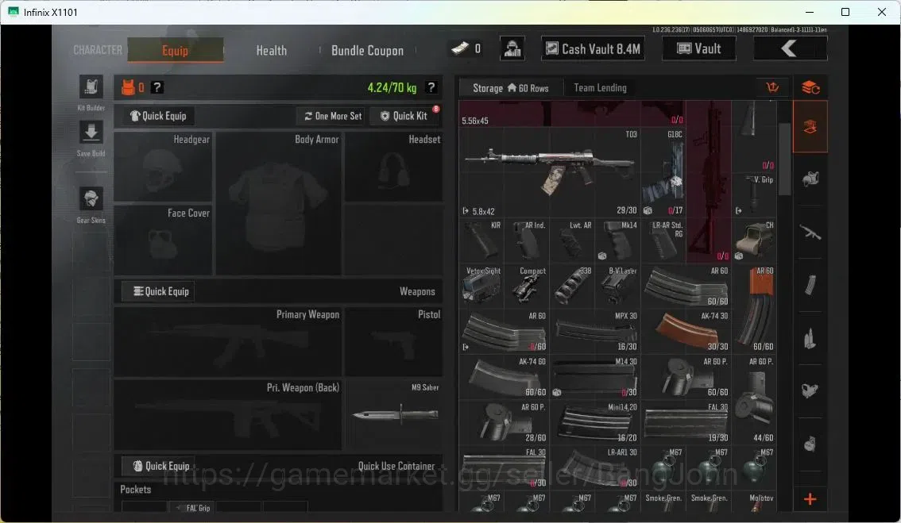This screenshot has height=523, width=901.
Task: Select the AR Ind. grip item
Action: (526, 240)
